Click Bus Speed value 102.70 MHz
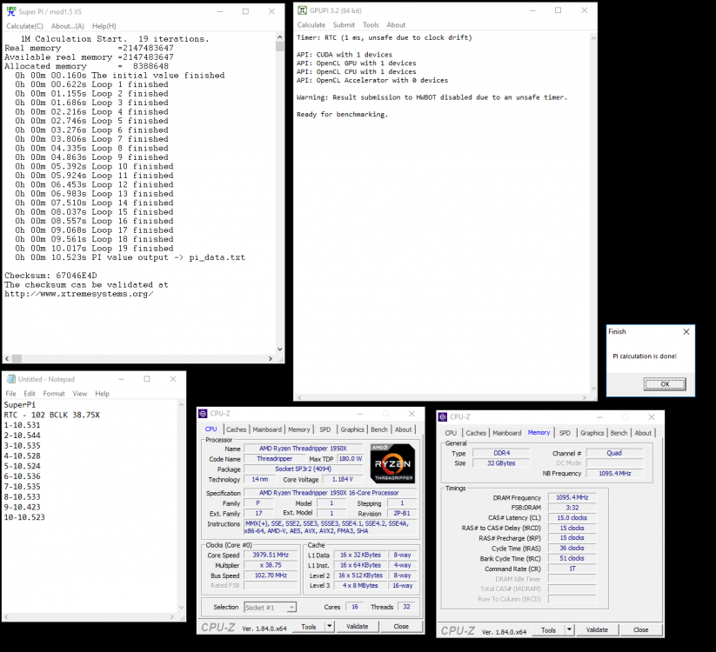The height and width of the screenshot is (652, 716). coord(271,575)
